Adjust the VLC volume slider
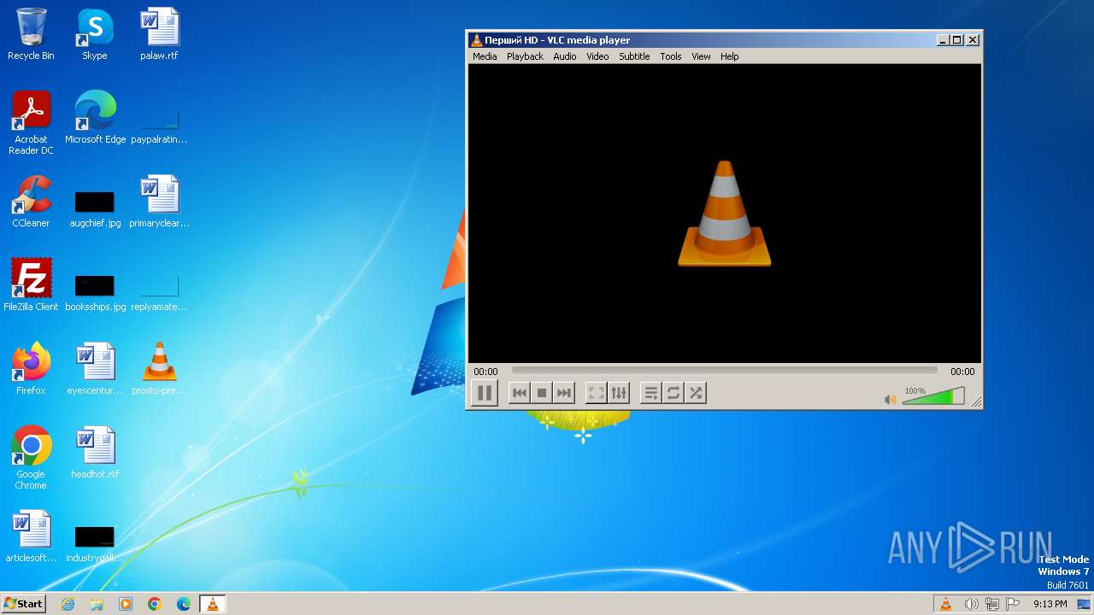 coord(933,396)
